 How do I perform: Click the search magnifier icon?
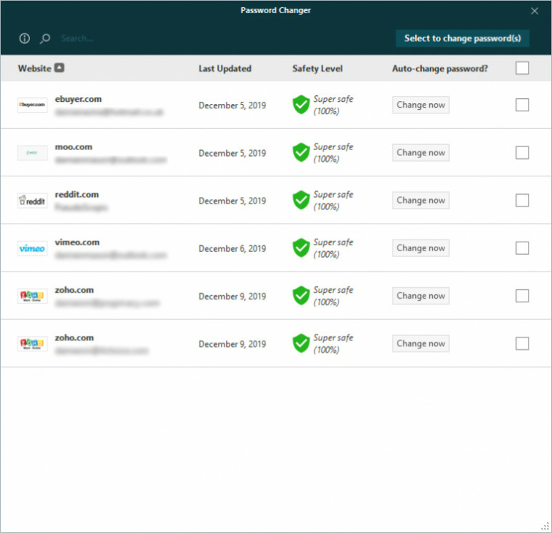tap(45, 38)
